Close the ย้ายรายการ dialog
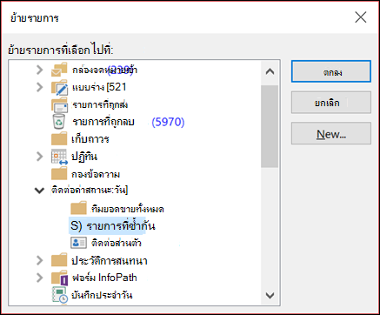 [x=361, y=17]
